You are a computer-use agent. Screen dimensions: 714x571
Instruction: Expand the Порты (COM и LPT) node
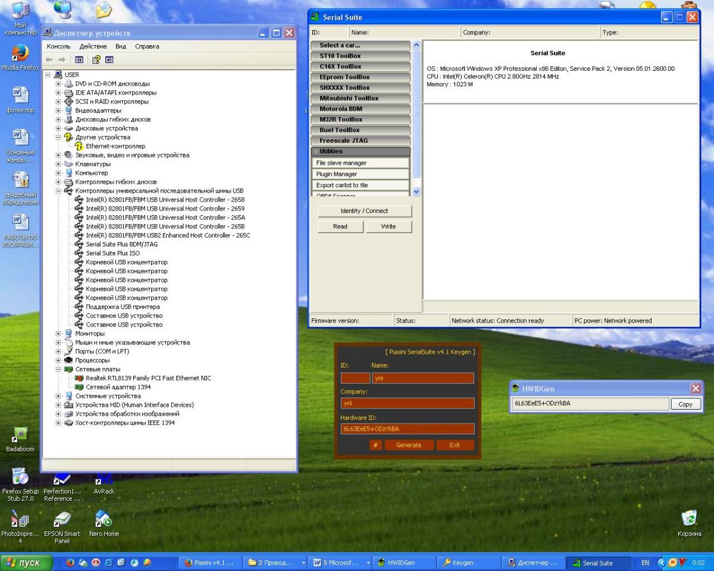(x=58, y=352)
